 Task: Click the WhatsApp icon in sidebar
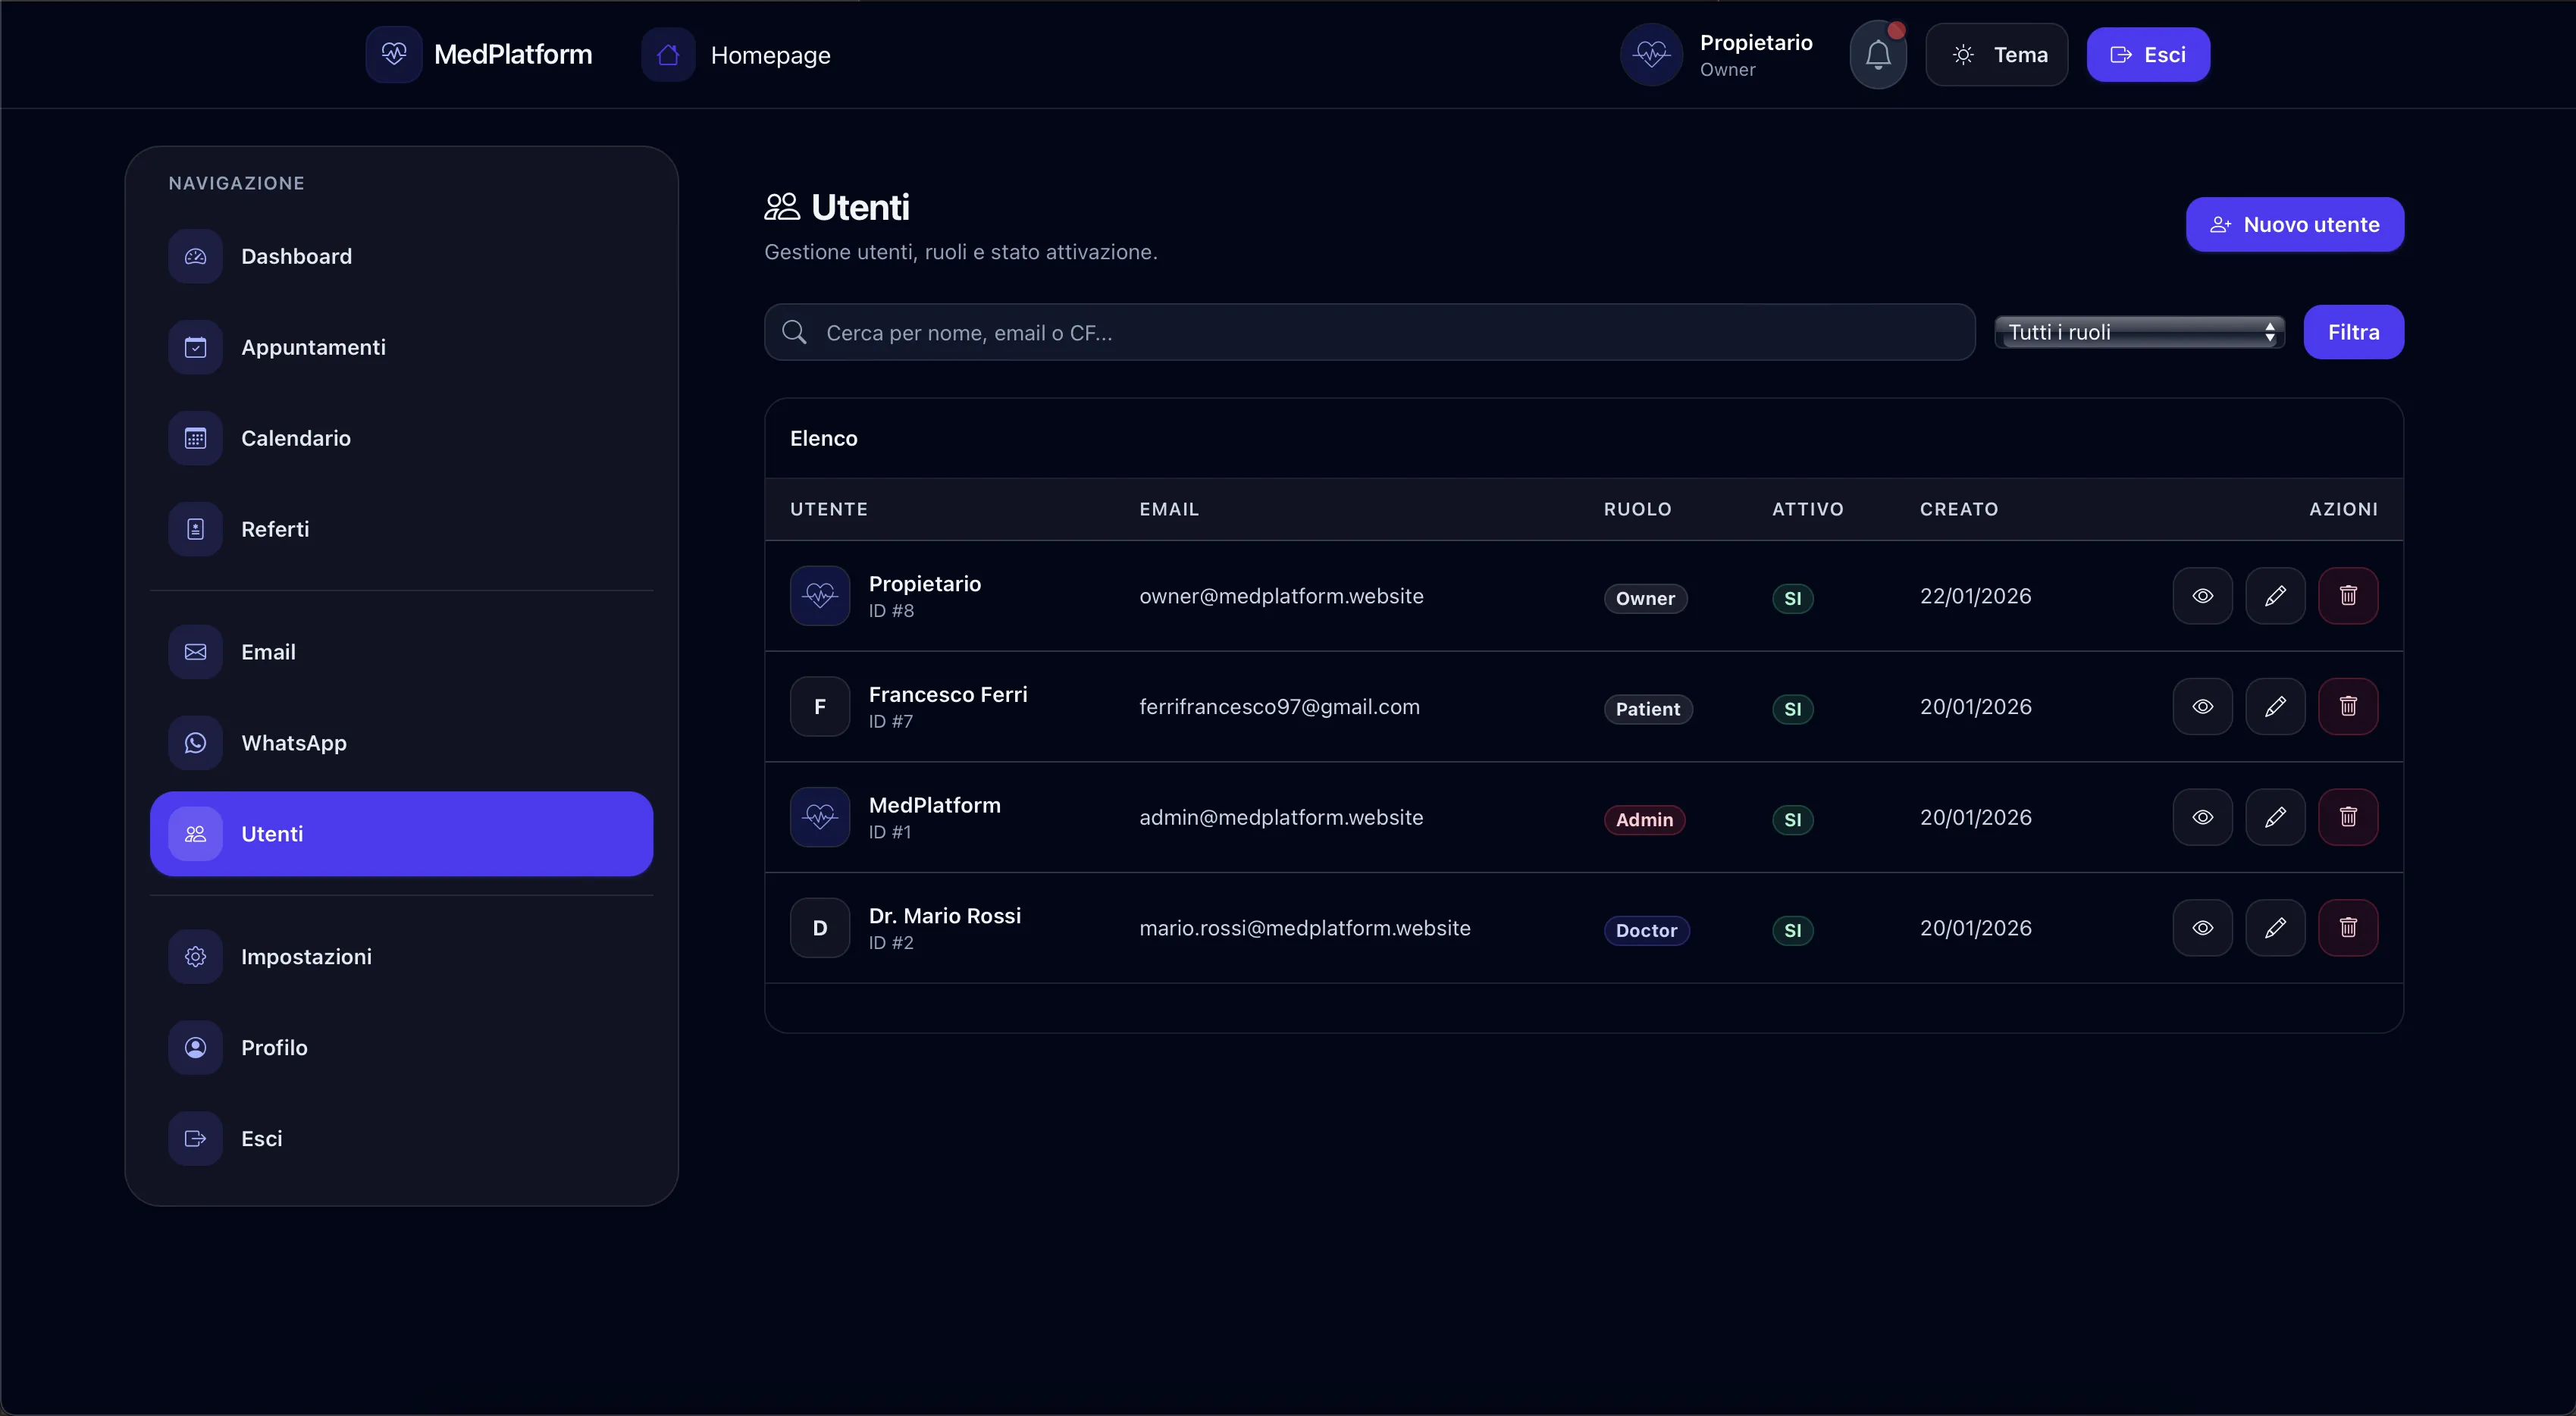195,743
